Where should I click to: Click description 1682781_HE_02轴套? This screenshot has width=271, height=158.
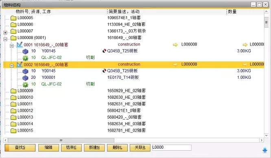(x=126, y=130)
